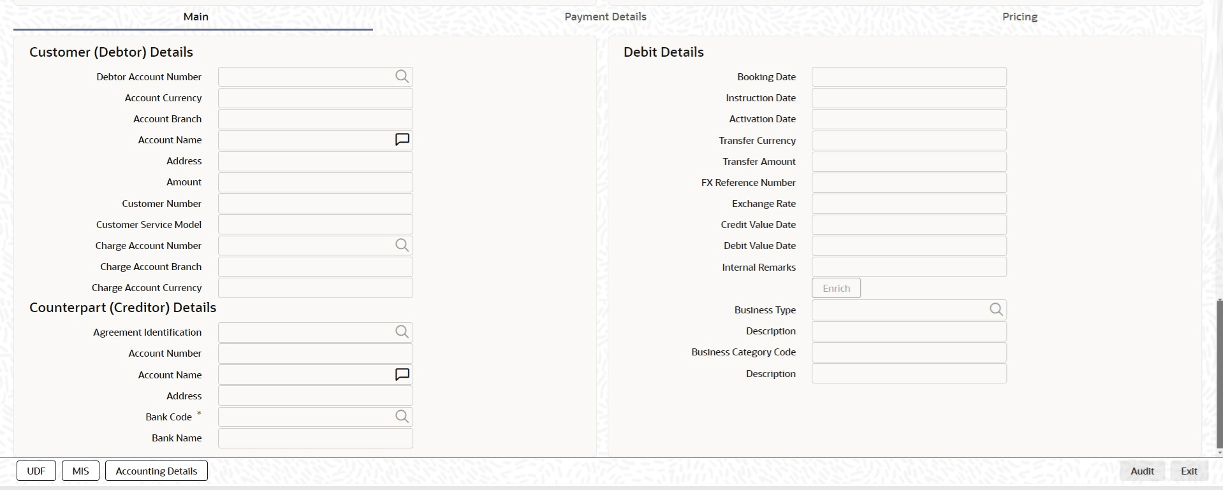Focus the Customer Number field
Screen dimensions: 1223x493
(x=316, y=203)
